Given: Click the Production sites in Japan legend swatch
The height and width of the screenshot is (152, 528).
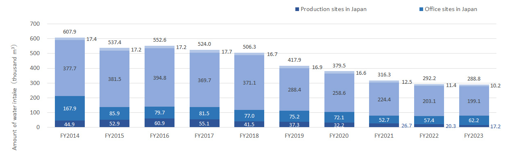Looking at the screenshot, I should point(297,9).
